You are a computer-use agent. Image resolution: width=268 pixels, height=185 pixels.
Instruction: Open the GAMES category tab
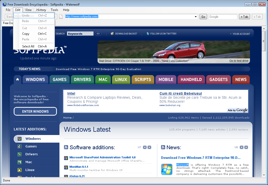tap(59, 79)
